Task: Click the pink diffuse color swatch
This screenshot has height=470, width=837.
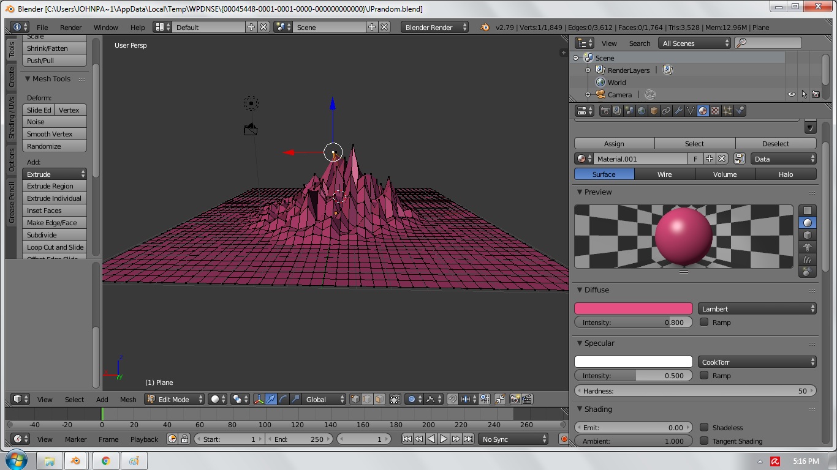Action: click(x=633, y=309)
